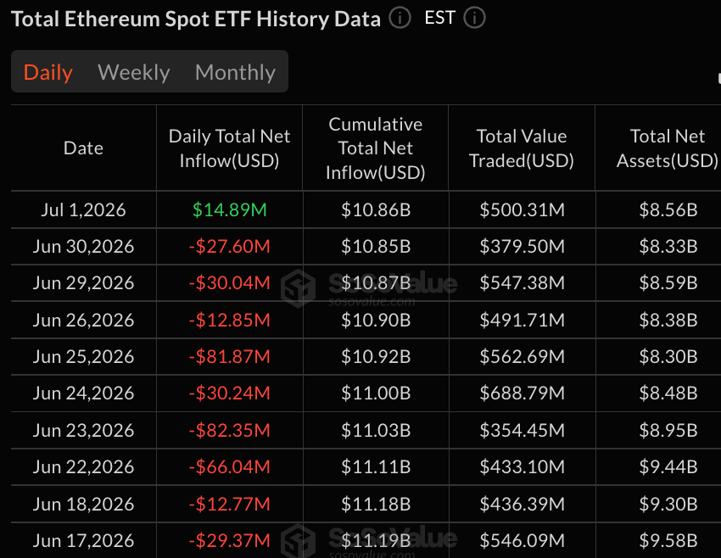721x558 pixels.
Task: Click the $11.18B cumulative inflow cell
Action: (376, 505)
